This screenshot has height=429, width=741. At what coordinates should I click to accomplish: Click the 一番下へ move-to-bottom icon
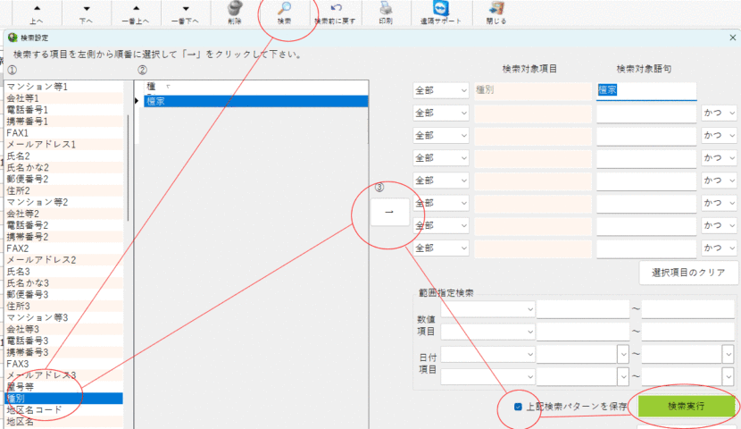click(186, 8)
